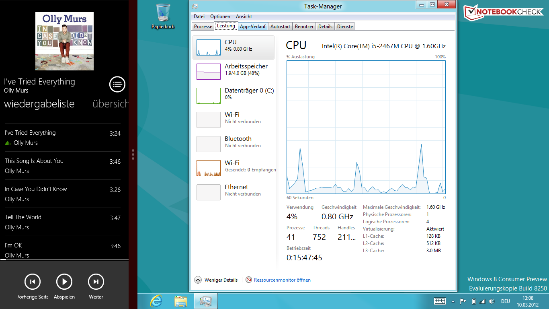Viewport: 549px width, 309px height.
Task: Skip to next track with Weiter
Action: [x=96, y=282]
